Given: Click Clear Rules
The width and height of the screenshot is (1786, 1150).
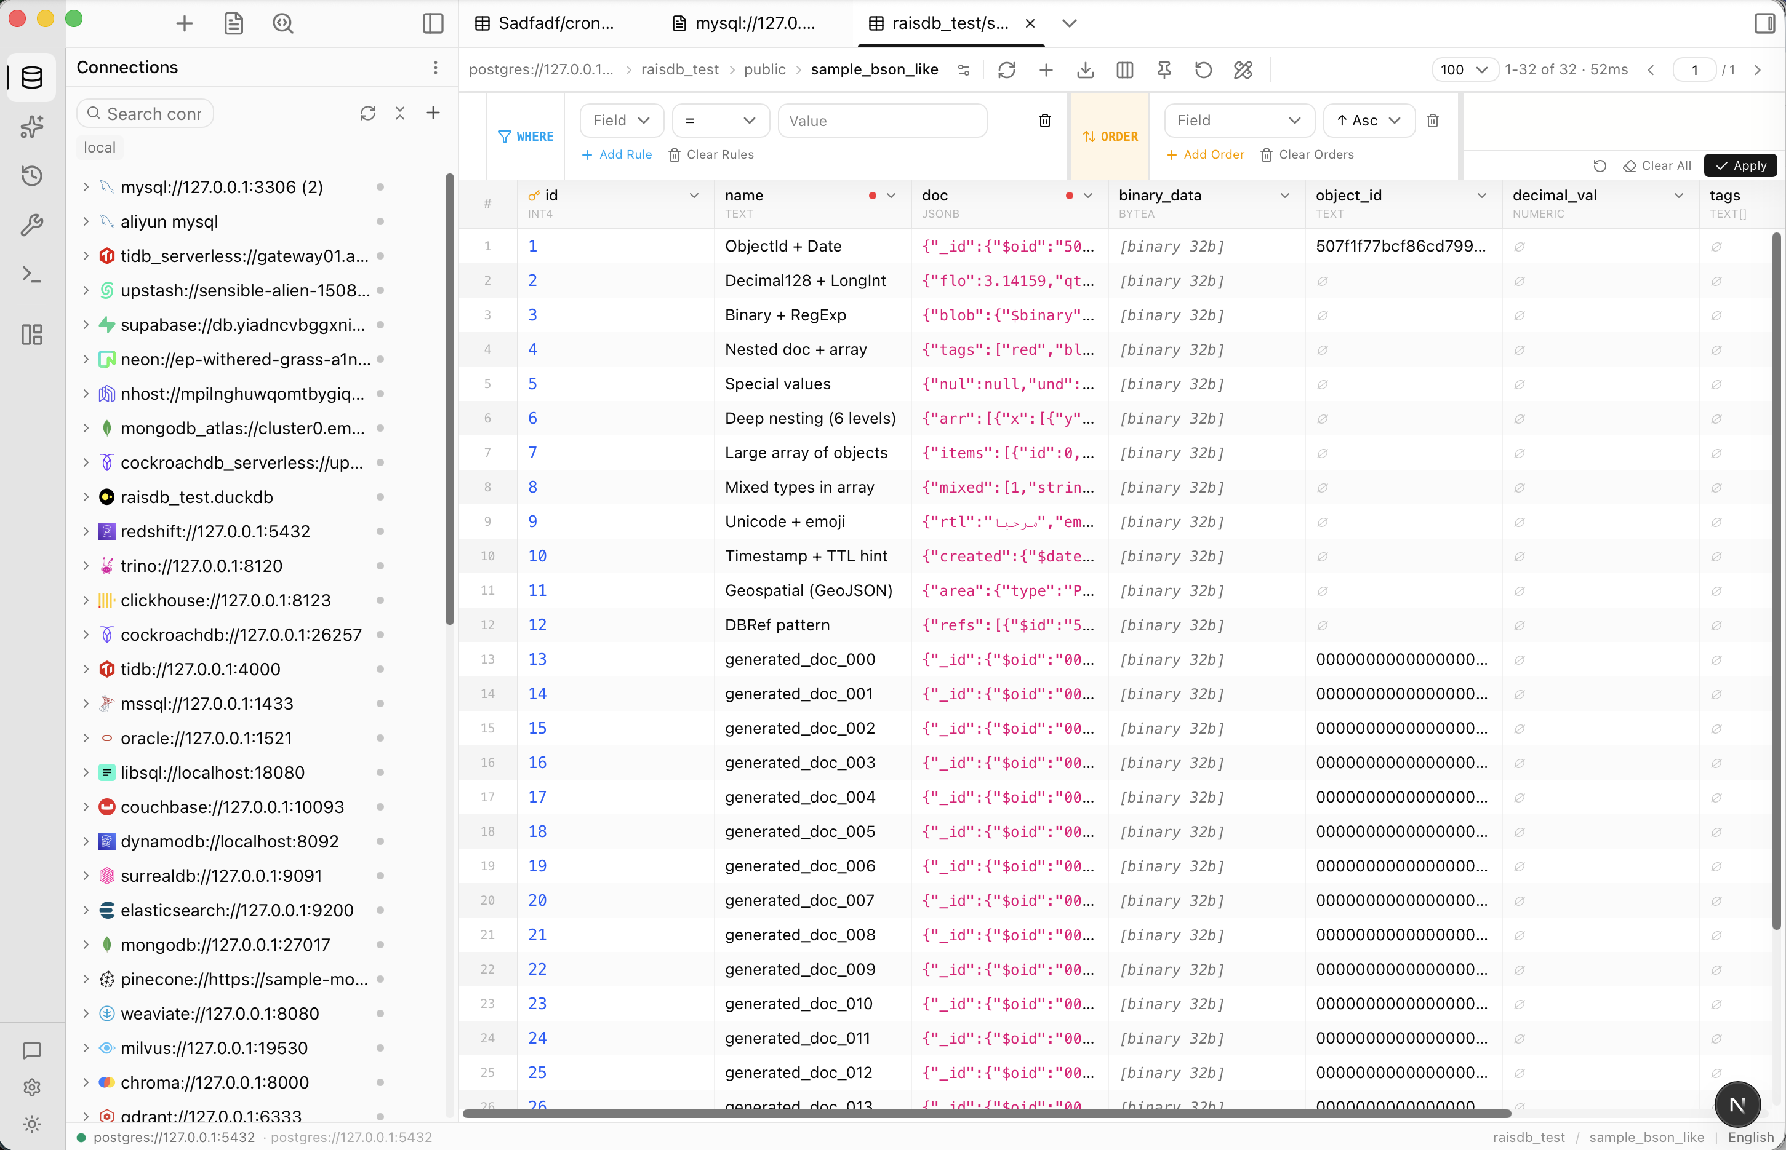Looking at the screenshot, I should 711,154.
